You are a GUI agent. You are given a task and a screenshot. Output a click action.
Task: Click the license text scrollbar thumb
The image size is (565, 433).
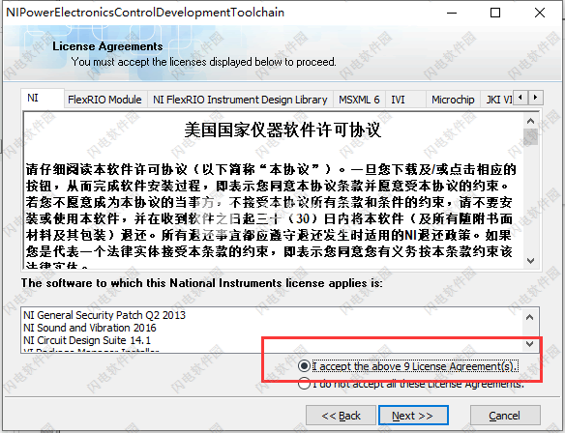pos(530,136)
